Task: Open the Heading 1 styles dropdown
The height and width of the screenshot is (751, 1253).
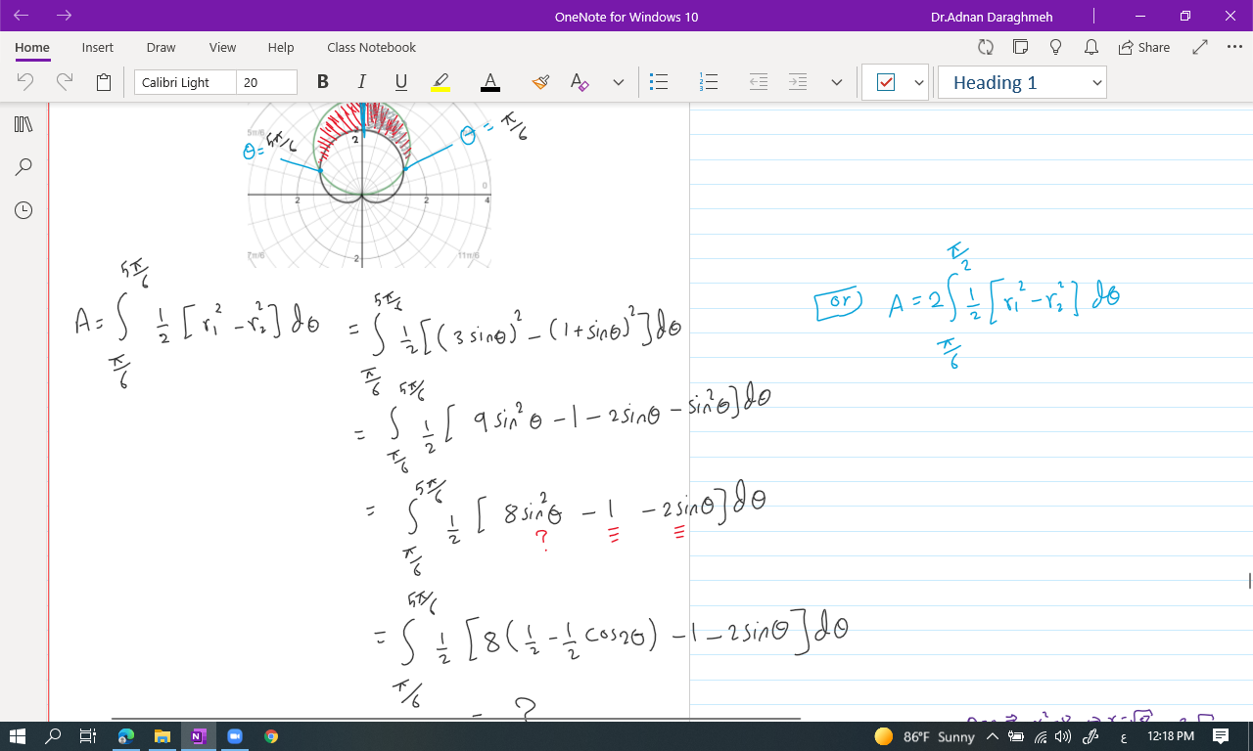Action: (x=1022, y=83)
